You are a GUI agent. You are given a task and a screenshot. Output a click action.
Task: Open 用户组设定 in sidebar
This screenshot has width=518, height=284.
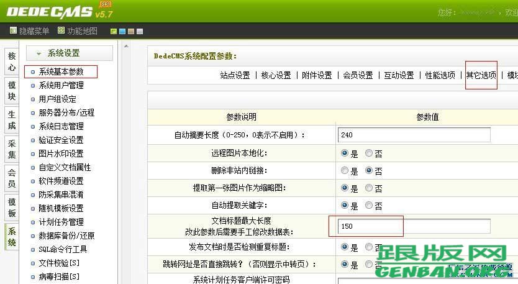coord(58,99)
